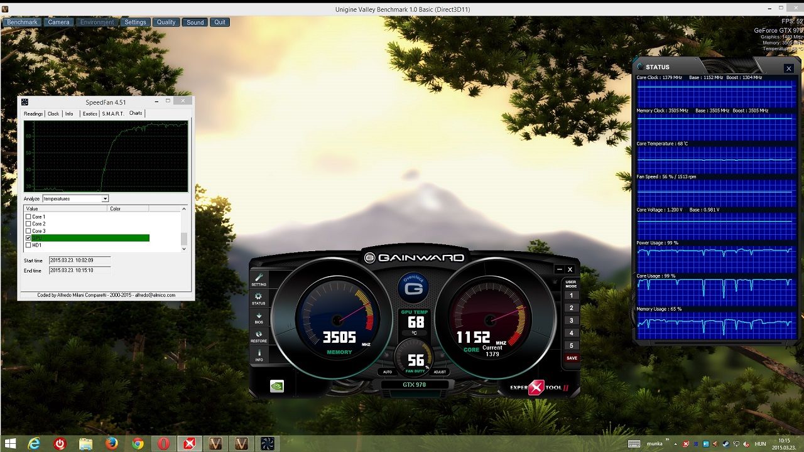804x452 pixels.
Task: Show hidden tray icons arrow
Action: click(676, 444)
